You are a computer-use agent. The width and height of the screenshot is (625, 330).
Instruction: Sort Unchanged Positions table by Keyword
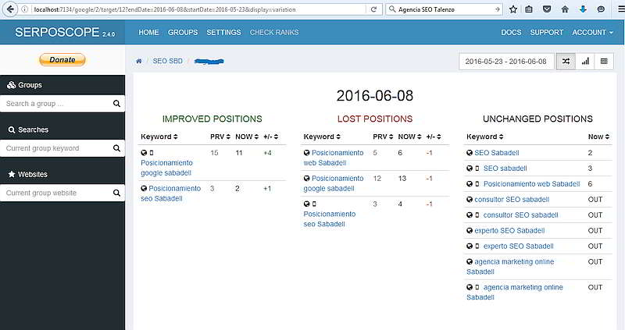(484, 137)
